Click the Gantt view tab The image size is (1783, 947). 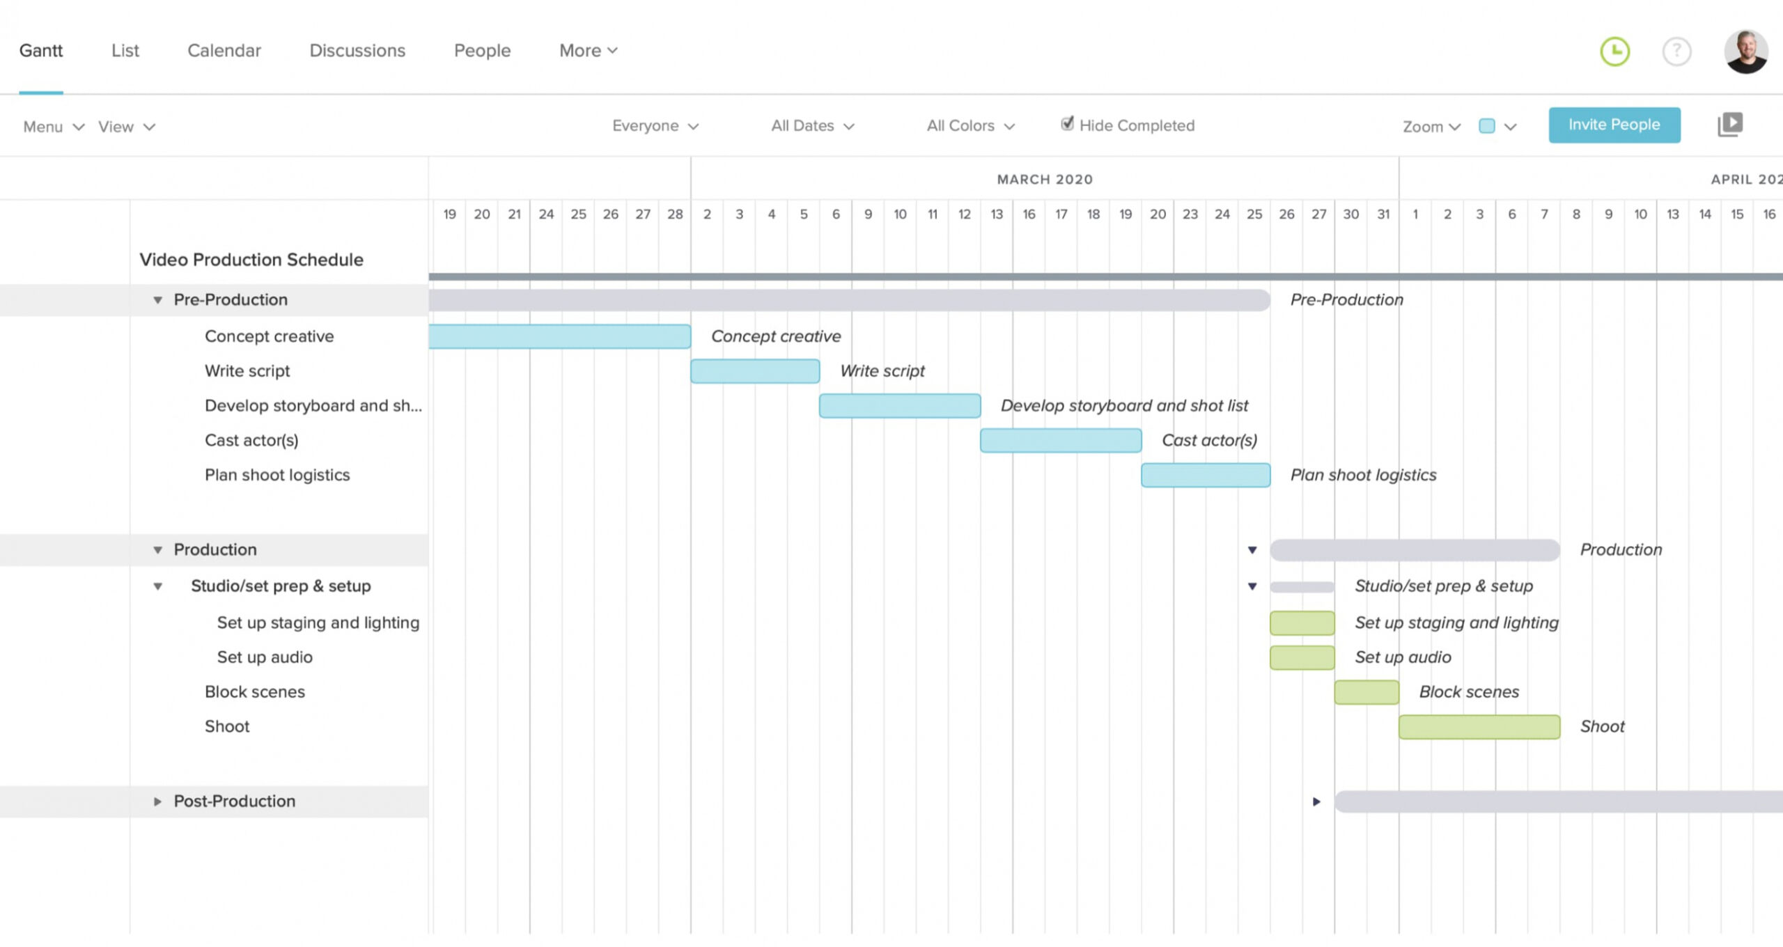pos(40,49)
